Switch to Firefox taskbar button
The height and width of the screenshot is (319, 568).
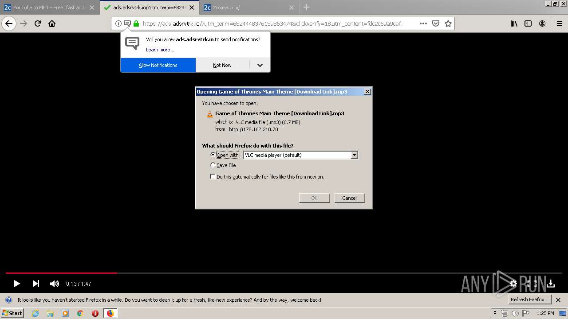point(110,313)
